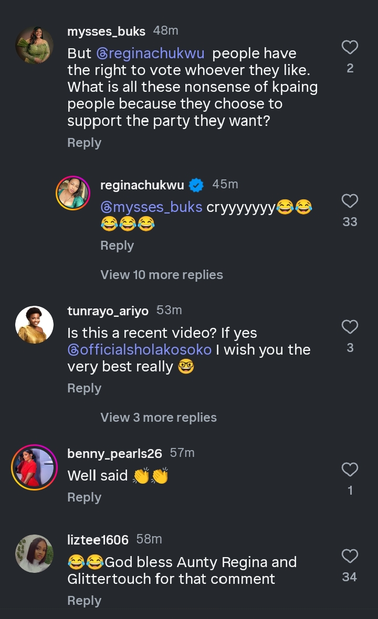Heart the liztee1606 comment
The height and width of the screenshot is (619, 378).
click(x=350, y=556)
